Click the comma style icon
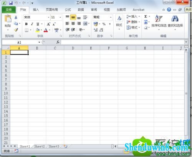Screen dimensions: 192x157 point(110,24)
